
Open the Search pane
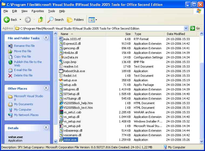(55, 20)
